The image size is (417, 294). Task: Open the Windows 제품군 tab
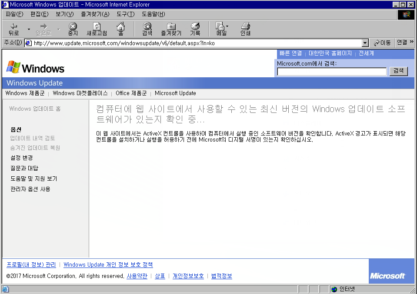coord(25,93)
